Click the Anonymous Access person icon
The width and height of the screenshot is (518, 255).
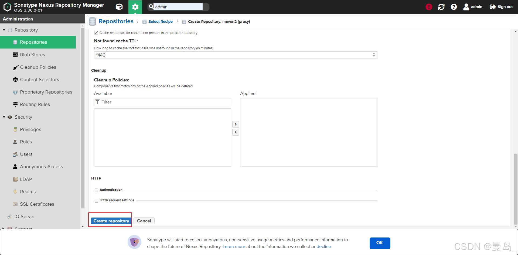pos(15,167)
